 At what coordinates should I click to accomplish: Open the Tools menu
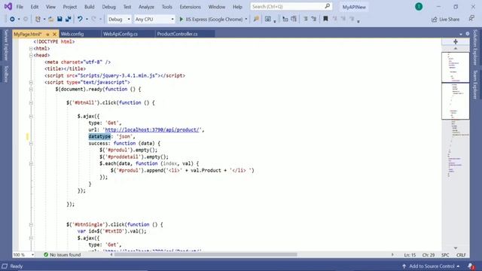[167, 7]
